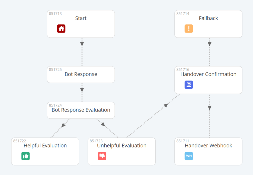Click the WH webhook icon on Handover Webhook
This screenshot has height=175, width=253.
pos(189,156)
